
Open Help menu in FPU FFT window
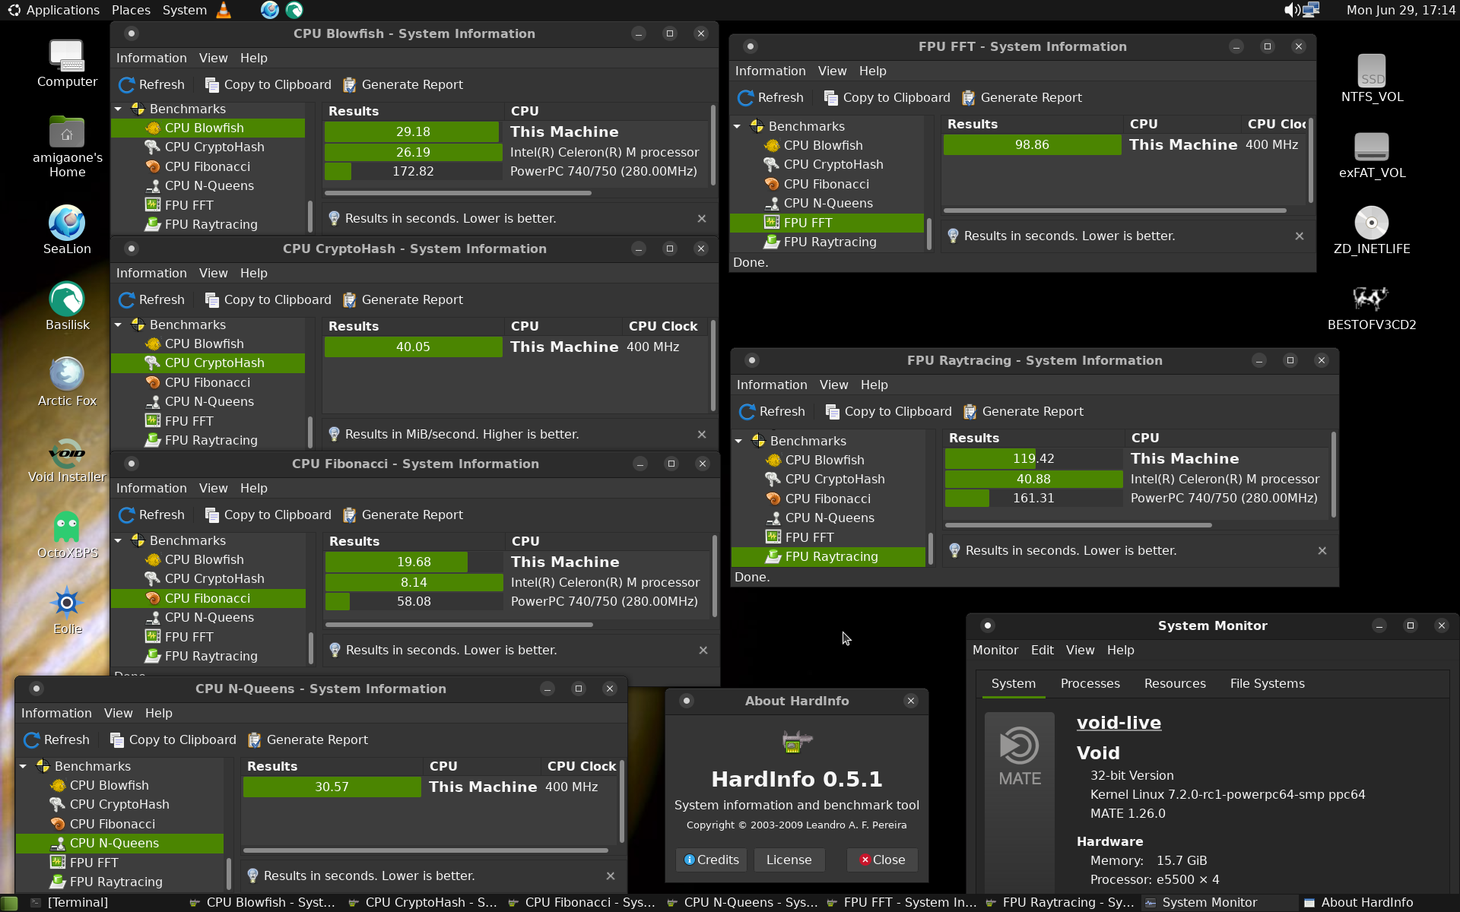873,71
